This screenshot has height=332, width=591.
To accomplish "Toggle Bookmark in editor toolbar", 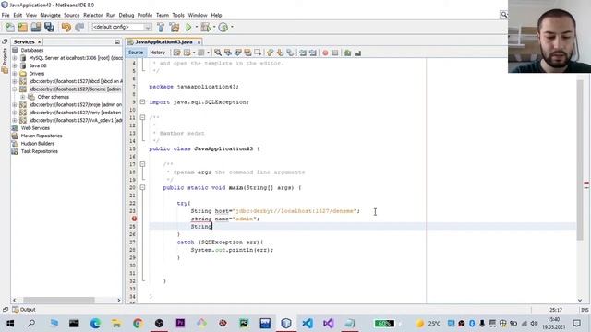I will click(x=290, y=53).
